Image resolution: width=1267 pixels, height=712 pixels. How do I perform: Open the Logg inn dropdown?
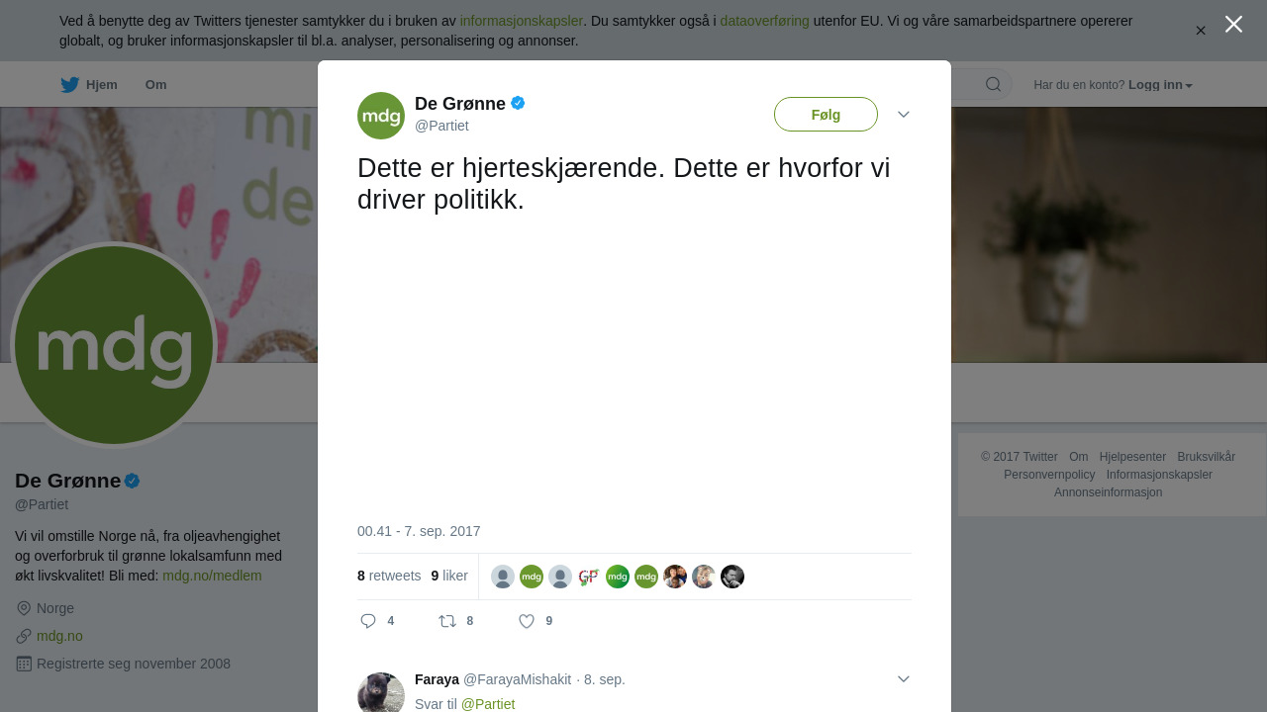(1160, 85)
